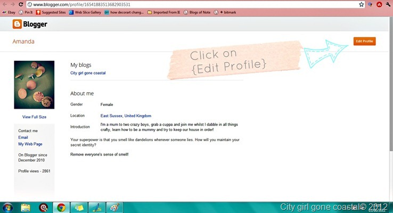Open the Web Slice Gallery bookmark
The height and width of the screenshot is (213, 393).
[85, 12]
